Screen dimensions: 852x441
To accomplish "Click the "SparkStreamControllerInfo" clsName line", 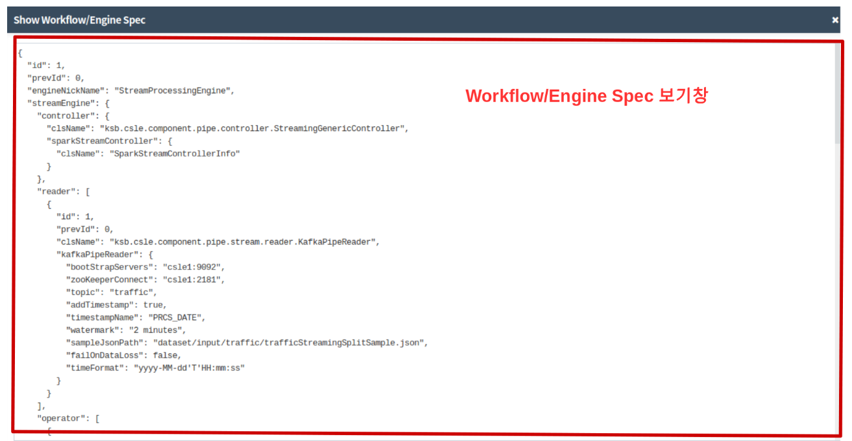I will 148,154.
